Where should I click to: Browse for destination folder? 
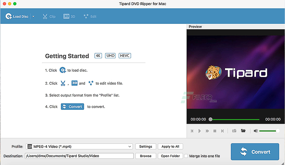146,156
